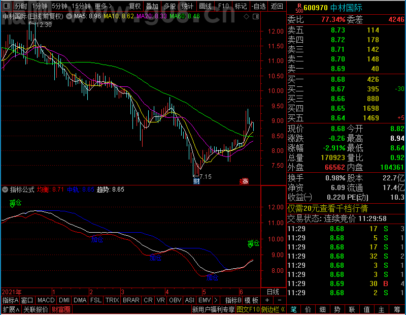Open 关联报价 tab
Screen dimensions: 406x315
[x=36, y=309]
